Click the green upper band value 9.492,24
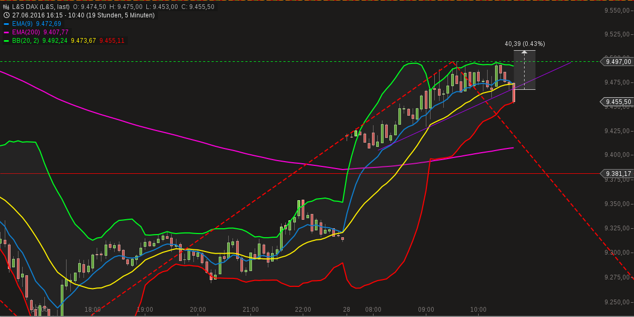This screenshot has height=317, width=634. pyautogui.click(x=55, y=41)
